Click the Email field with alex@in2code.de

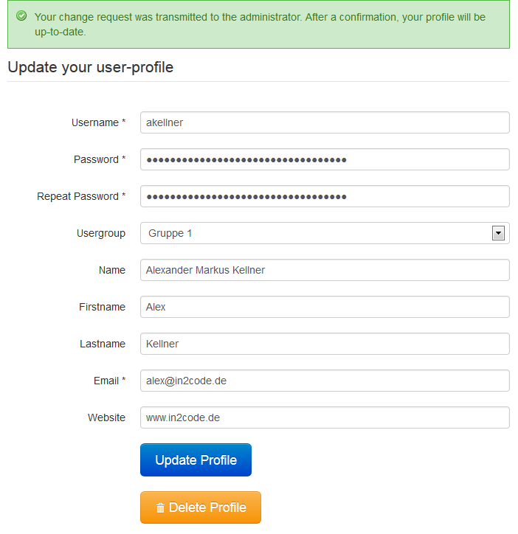325,381
